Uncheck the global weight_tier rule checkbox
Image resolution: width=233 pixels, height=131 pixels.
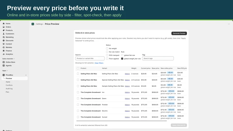(x=122, y=59)
